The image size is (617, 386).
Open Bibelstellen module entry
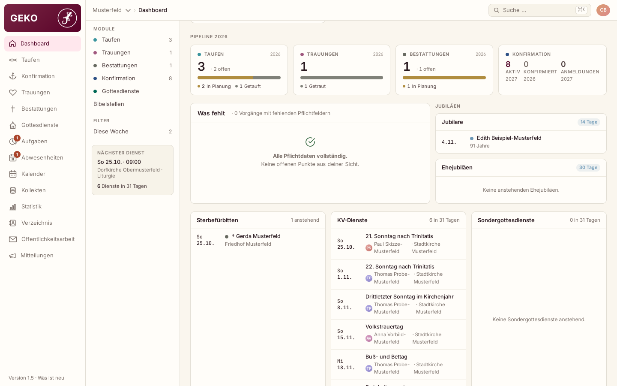(x=133, y=104)
